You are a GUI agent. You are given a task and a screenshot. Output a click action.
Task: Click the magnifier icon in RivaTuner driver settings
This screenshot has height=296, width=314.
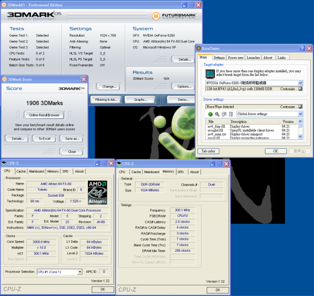tap(217, 114)
